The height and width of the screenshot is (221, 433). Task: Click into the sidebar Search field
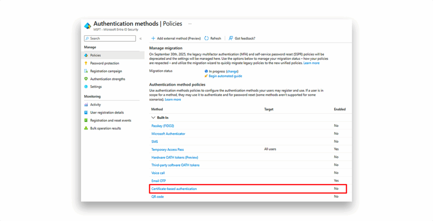pyautogui.click(x=110, y=38)
